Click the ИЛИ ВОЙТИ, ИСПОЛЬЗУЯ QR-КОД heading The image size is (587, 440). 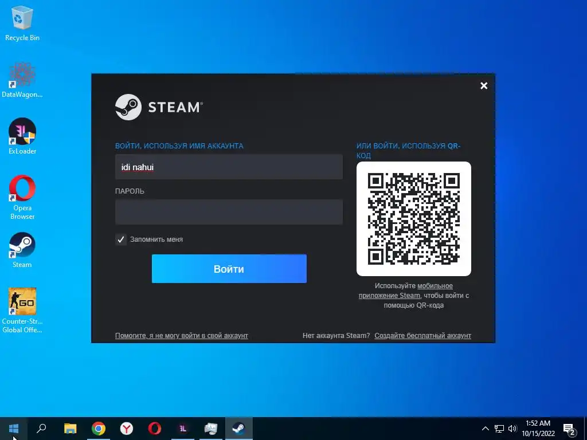point(408,151)
